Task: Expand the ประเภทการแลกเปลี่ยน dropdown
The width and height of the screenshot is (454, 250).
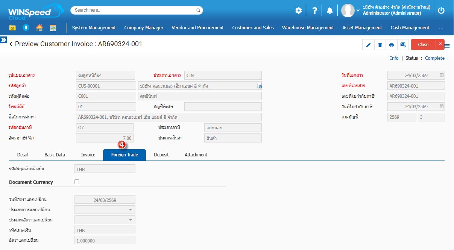Action: pyautogui.click(x=130, y=210)
